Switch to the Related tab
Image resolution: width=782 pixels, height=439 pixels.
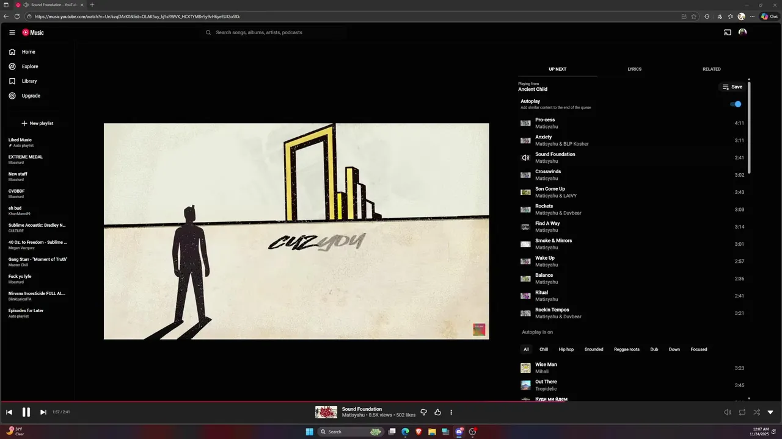pyautogui.click(x=712, y=69)
